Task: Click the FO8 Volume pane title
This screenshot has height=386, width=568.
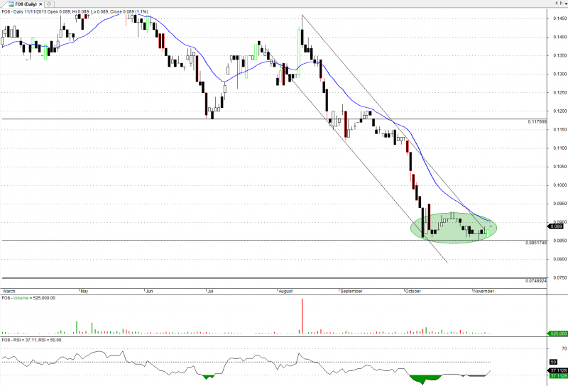Action: 29,298
